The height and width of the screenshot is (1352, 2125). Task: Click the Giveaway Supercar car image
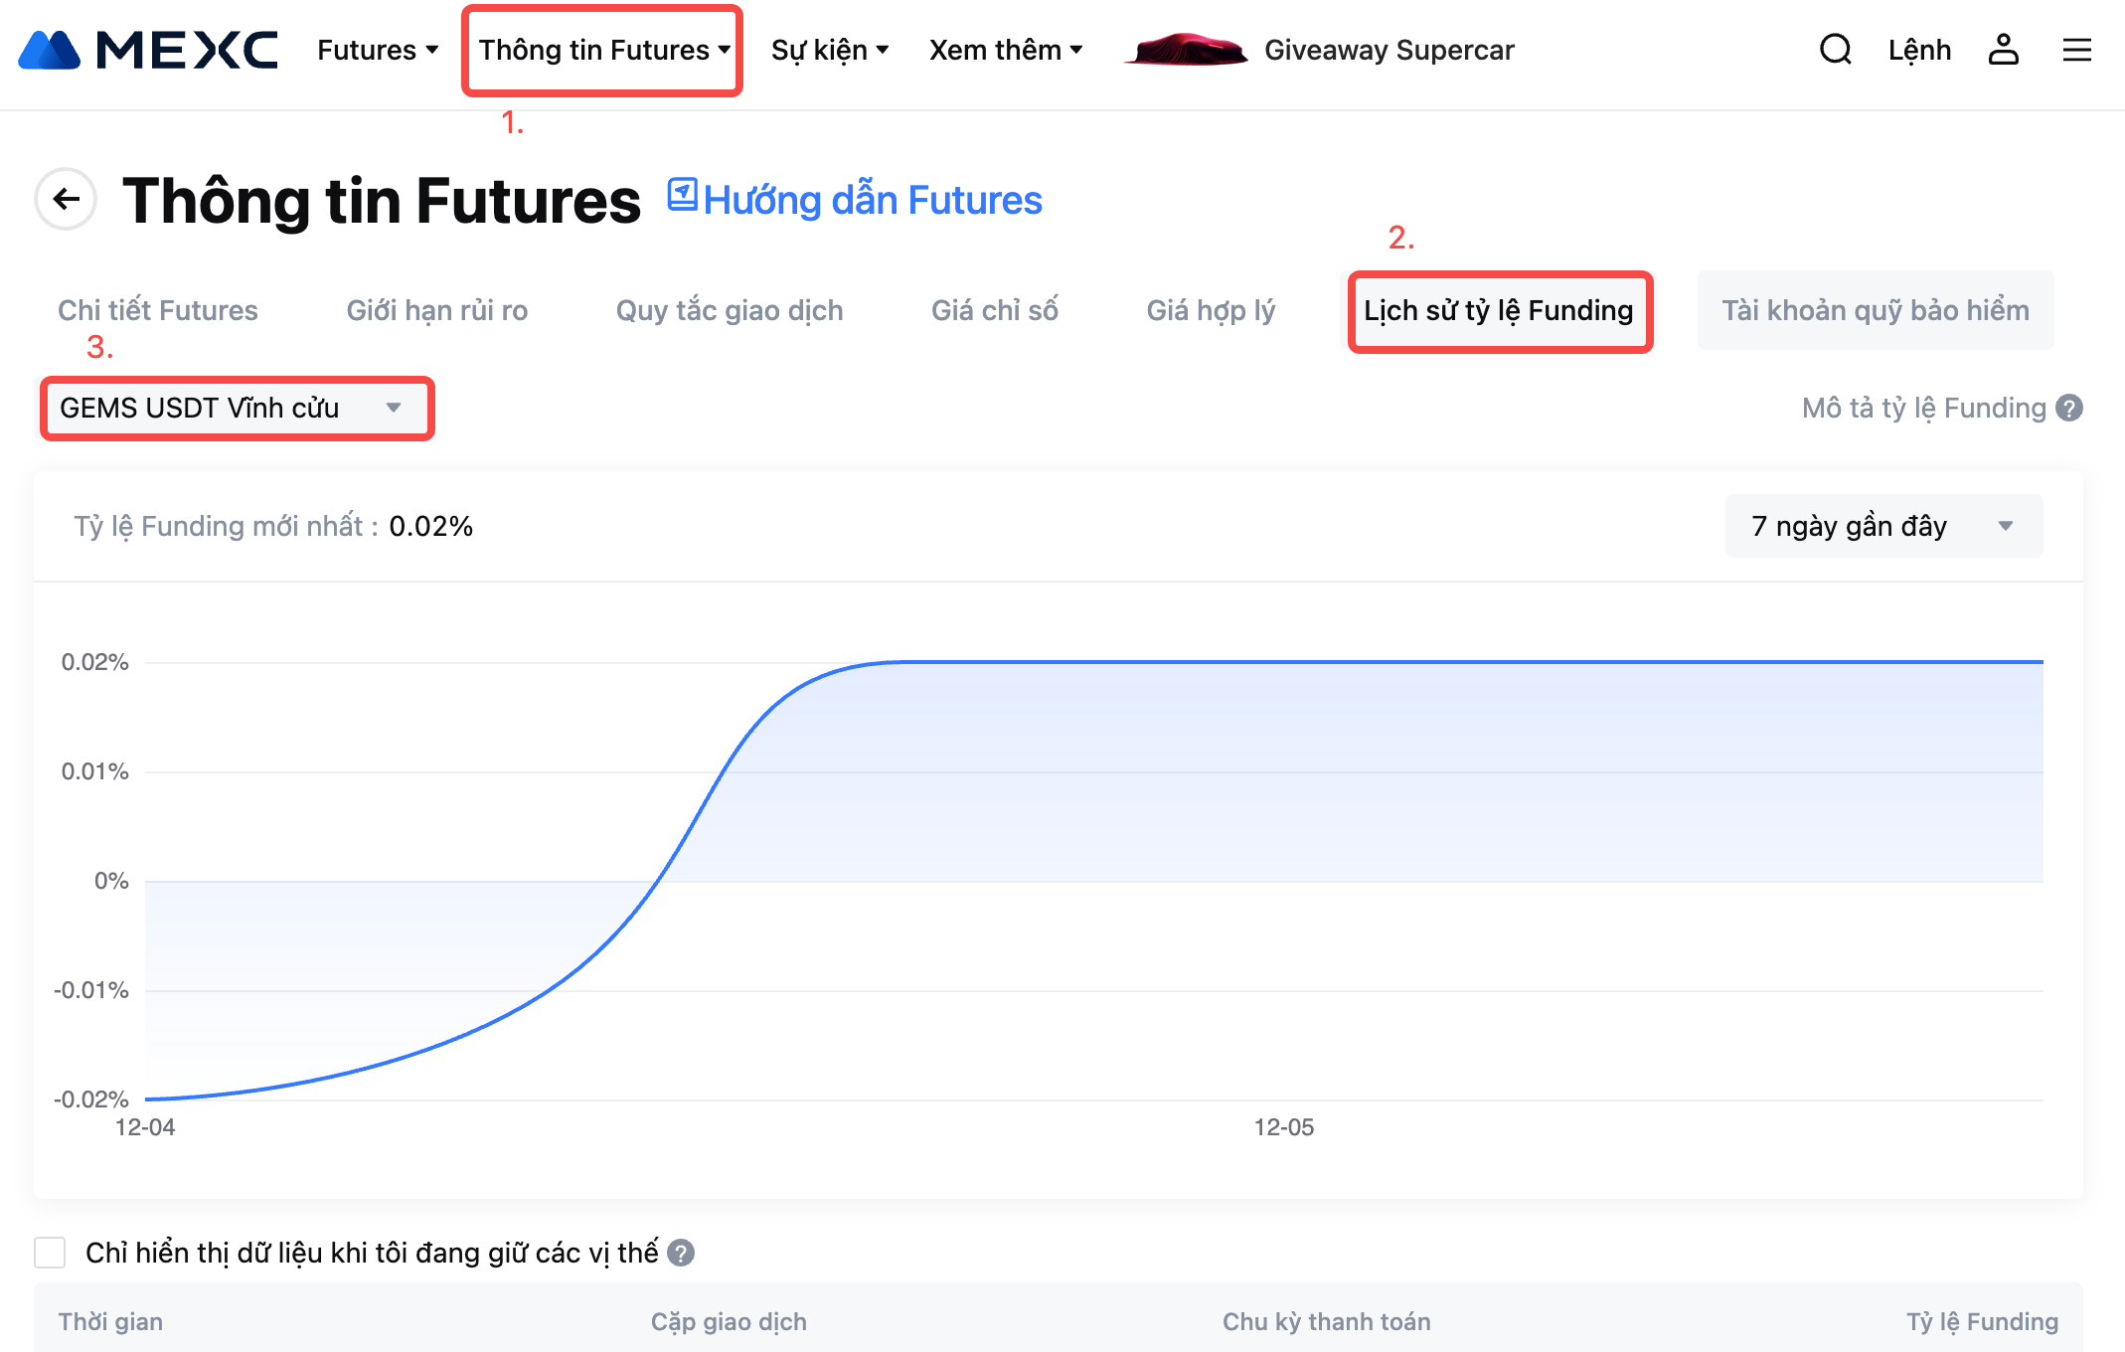point(1187,50)
